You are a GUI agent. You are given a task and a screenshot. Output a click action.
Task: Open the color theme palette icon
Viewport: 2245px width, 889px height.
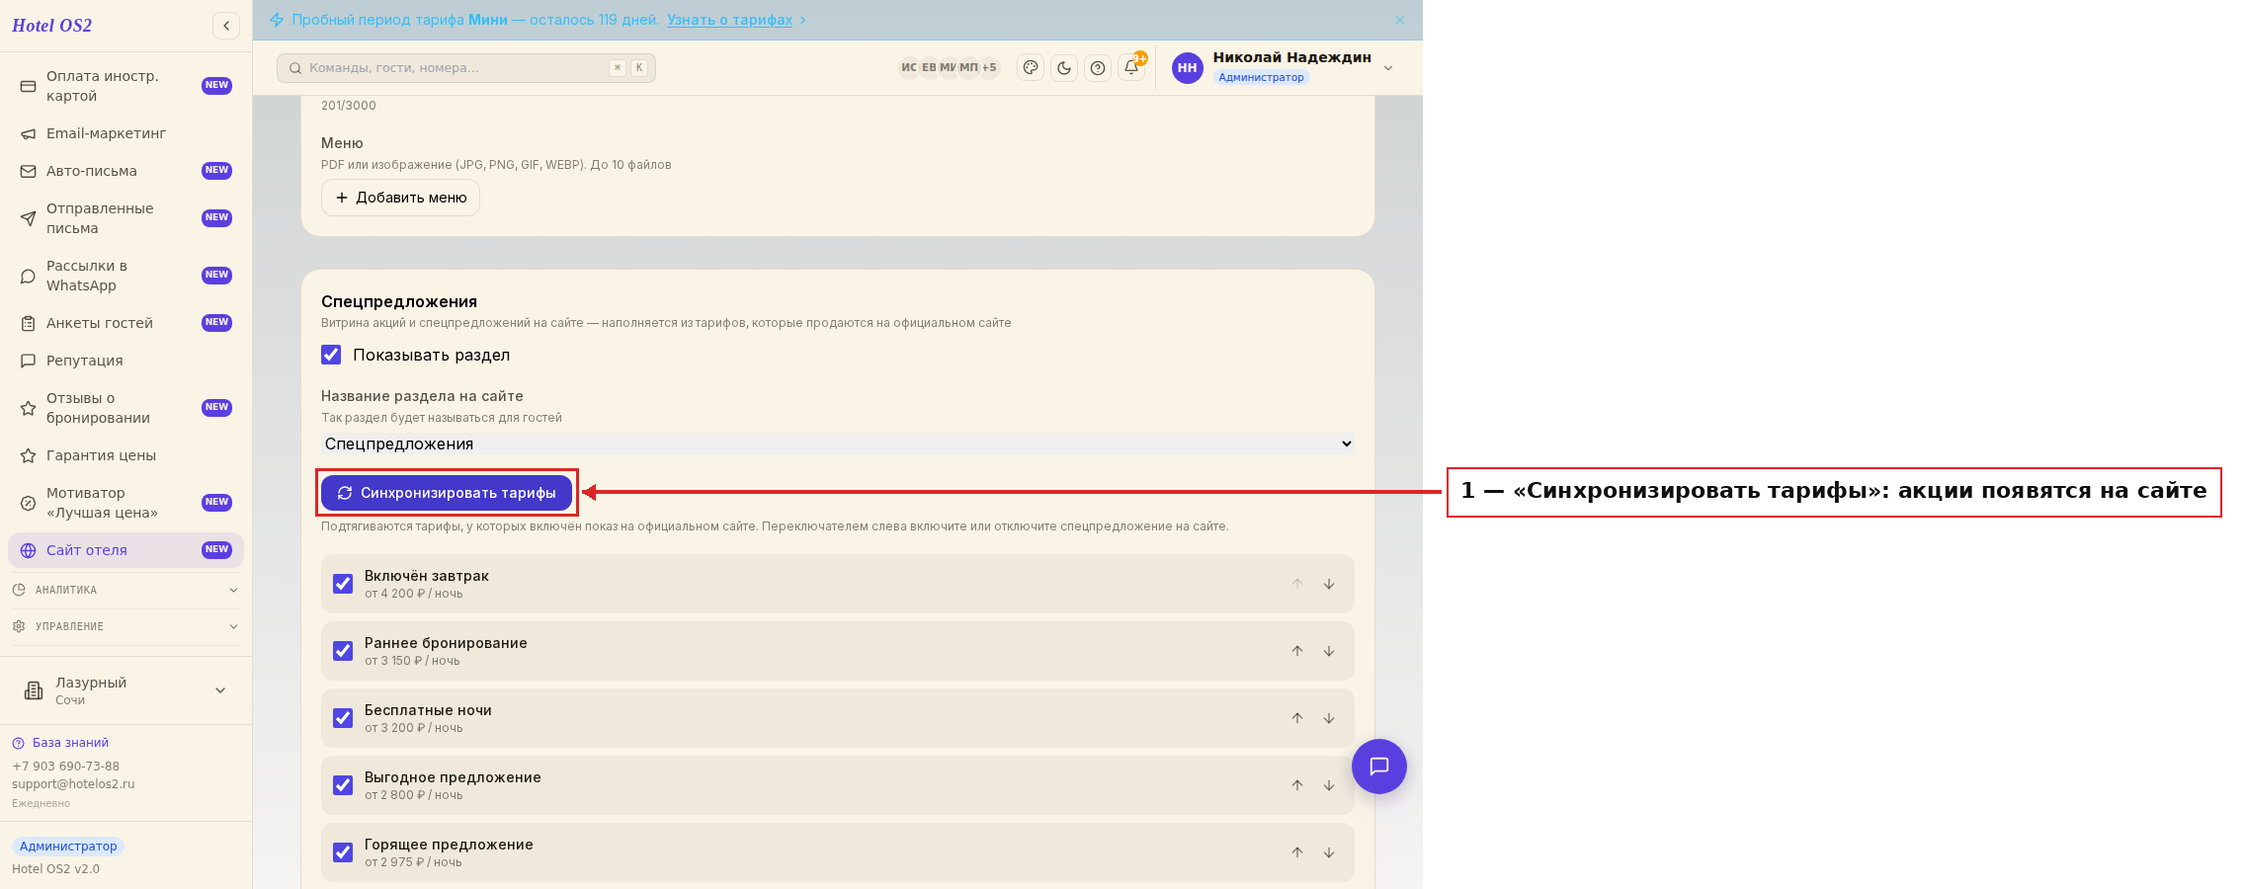(1031, 67)
